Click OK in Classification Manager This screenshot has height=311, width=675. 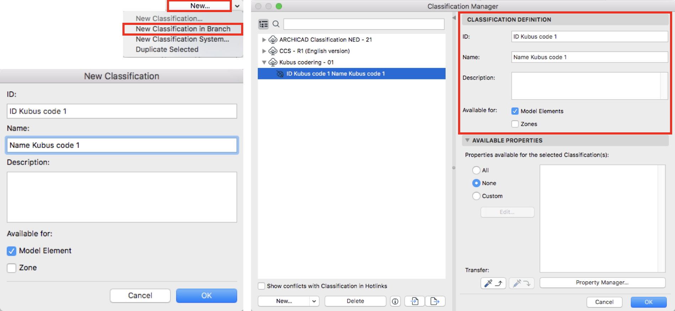tap(649, 302)
